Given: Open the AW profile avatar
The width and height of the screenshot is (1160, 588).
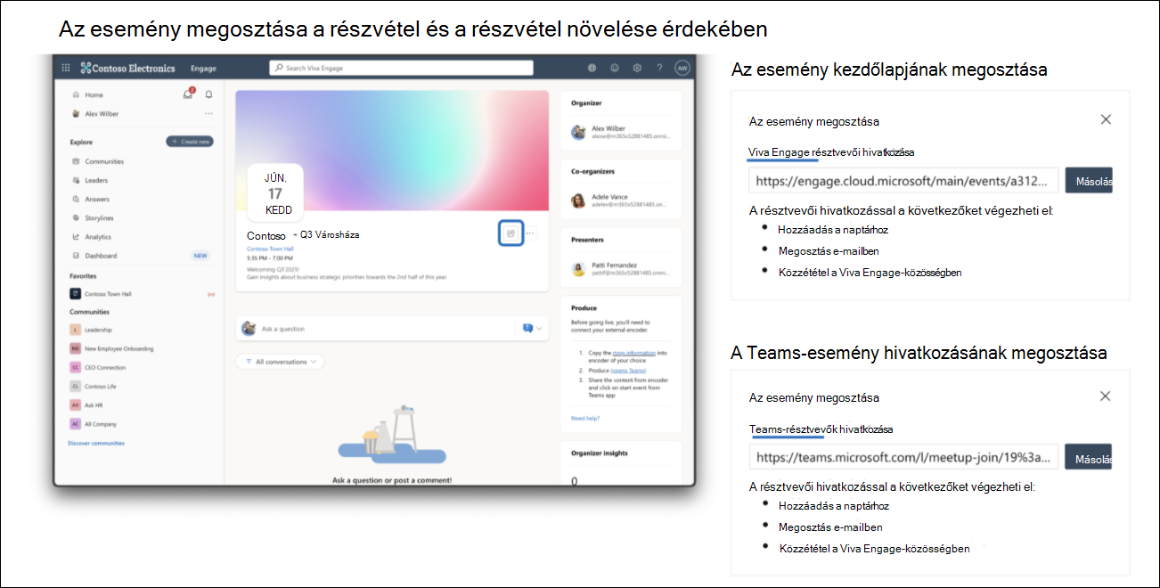Looking at the screenshot, I should point(682,68).
